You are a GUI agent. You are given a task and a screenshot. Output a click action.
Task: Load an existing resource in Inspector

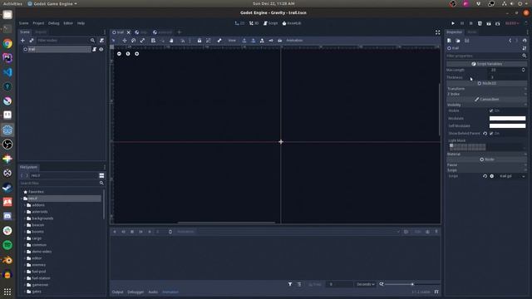click(458, 41)
